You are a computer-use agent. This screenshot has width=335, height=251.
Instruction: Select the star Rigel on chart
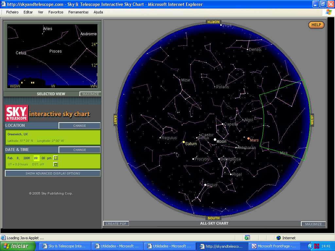[231, 175]
